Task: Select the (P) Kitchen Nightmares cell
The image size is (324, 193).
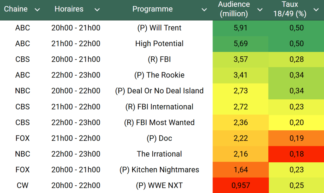Action: (159, 170)
